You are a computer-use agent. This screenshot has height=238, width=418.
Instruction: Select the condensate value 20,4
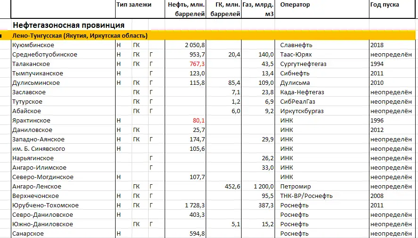[234, 55]
